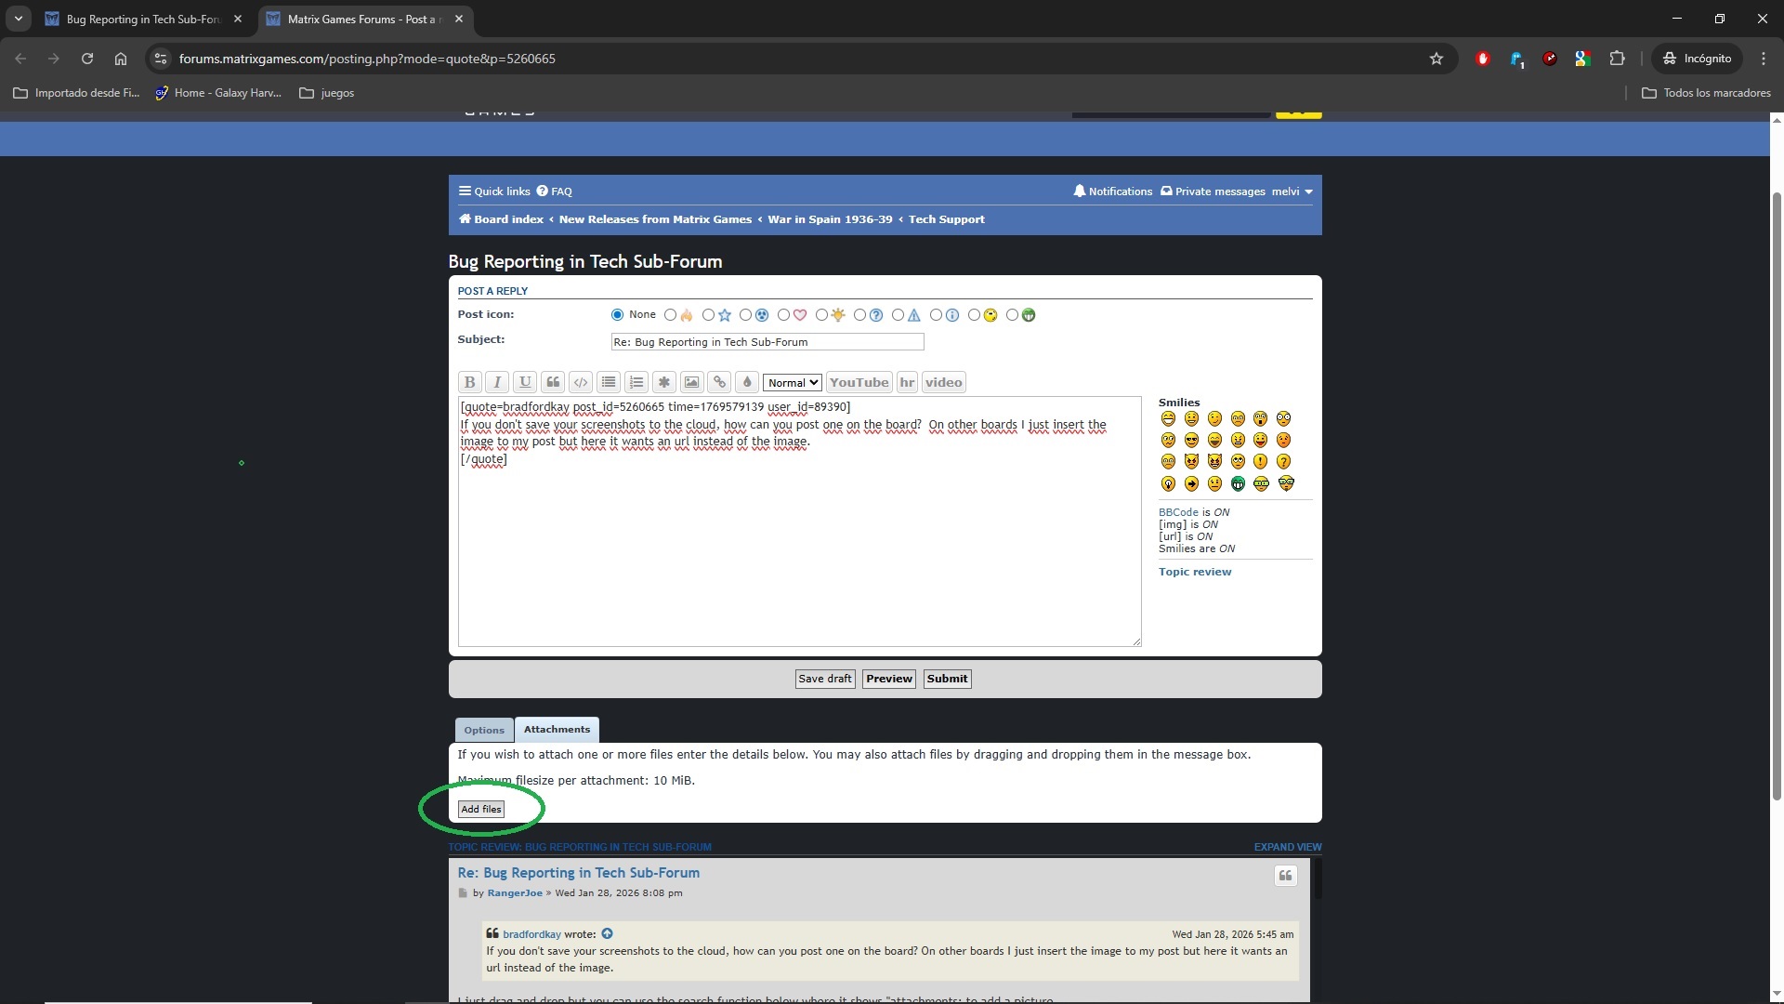
Task: Apply italic formatting to the post text
Action: pos(497,382)
